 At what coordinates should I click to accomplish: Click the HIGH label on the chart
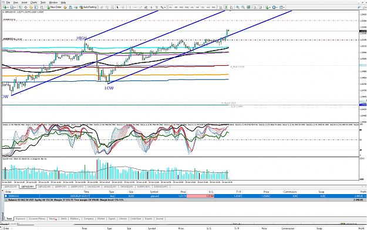(x=82, y=38)
